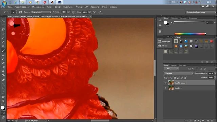Hide the Слой 0 layer
The image size is (217, 122).
point(165,88)
